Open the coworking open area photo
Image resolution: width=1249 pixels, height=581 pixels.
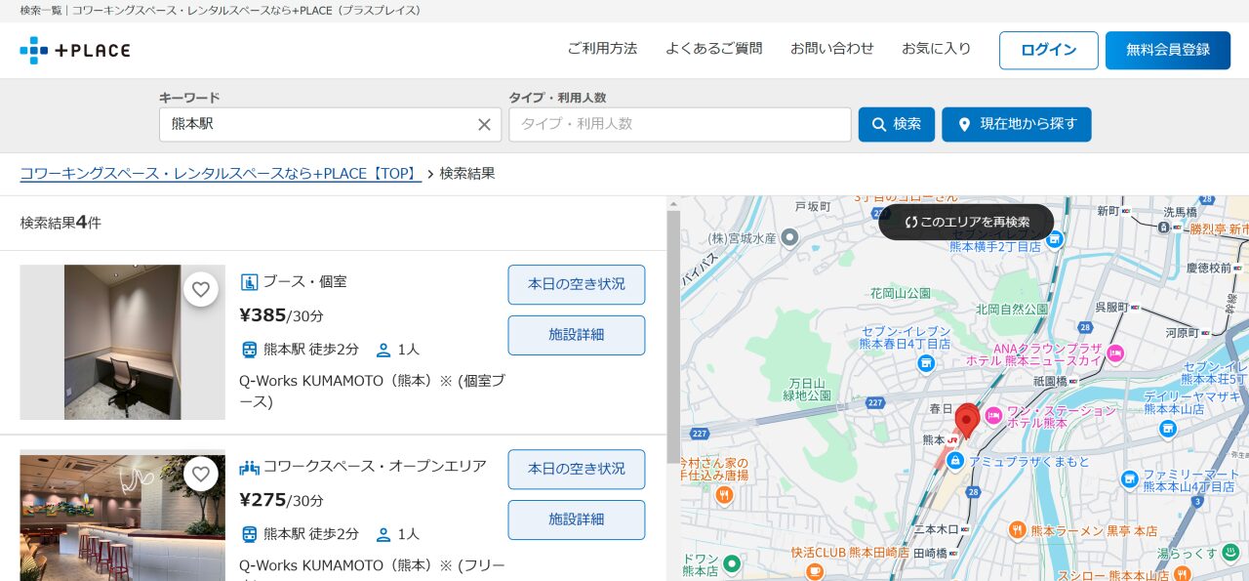pos(123,516)
